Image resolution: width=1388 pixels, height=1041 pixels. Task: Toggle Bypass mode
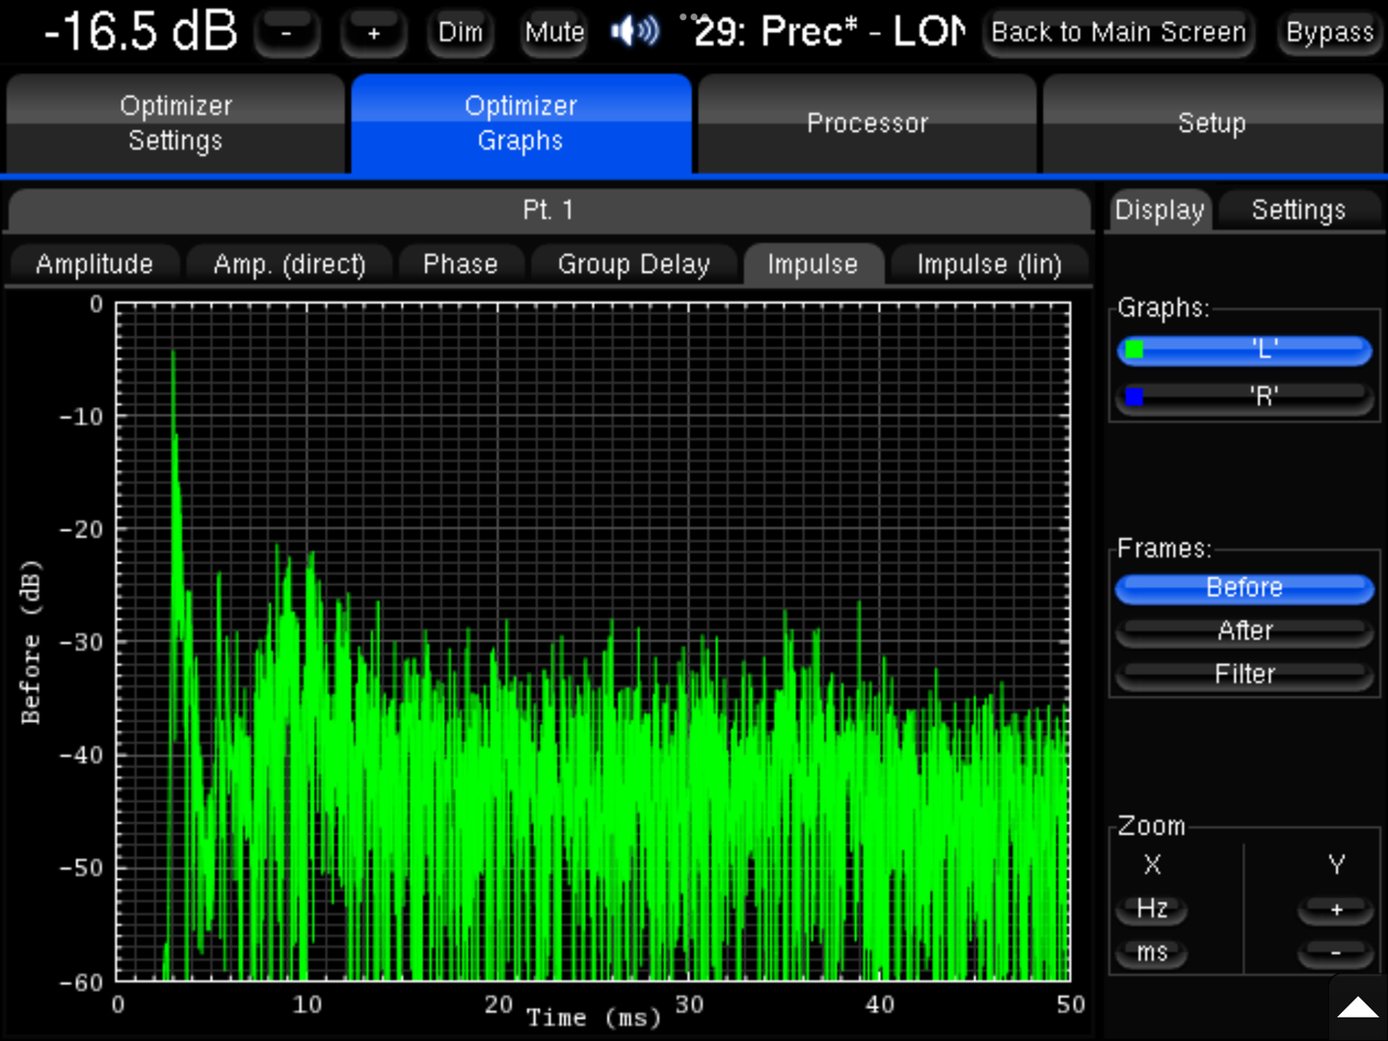[1329, 34]
